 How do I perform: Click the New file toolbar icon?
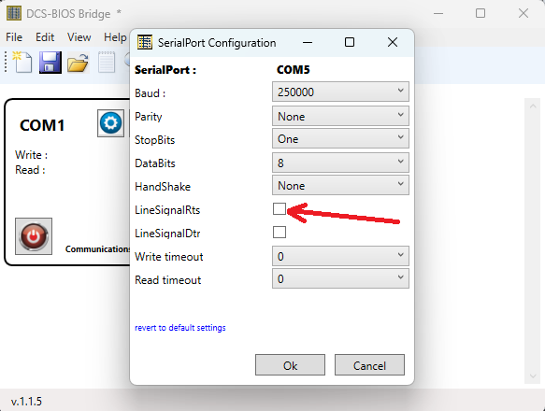click(x=22, y=63)
